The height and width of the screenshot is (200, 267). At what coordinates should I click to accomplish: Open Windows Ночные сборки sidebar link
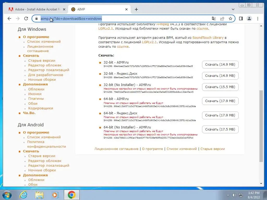coord(42,80)
